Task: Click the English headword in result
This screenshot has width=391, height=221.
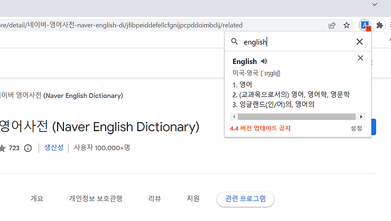Action: tap(244, 61)
